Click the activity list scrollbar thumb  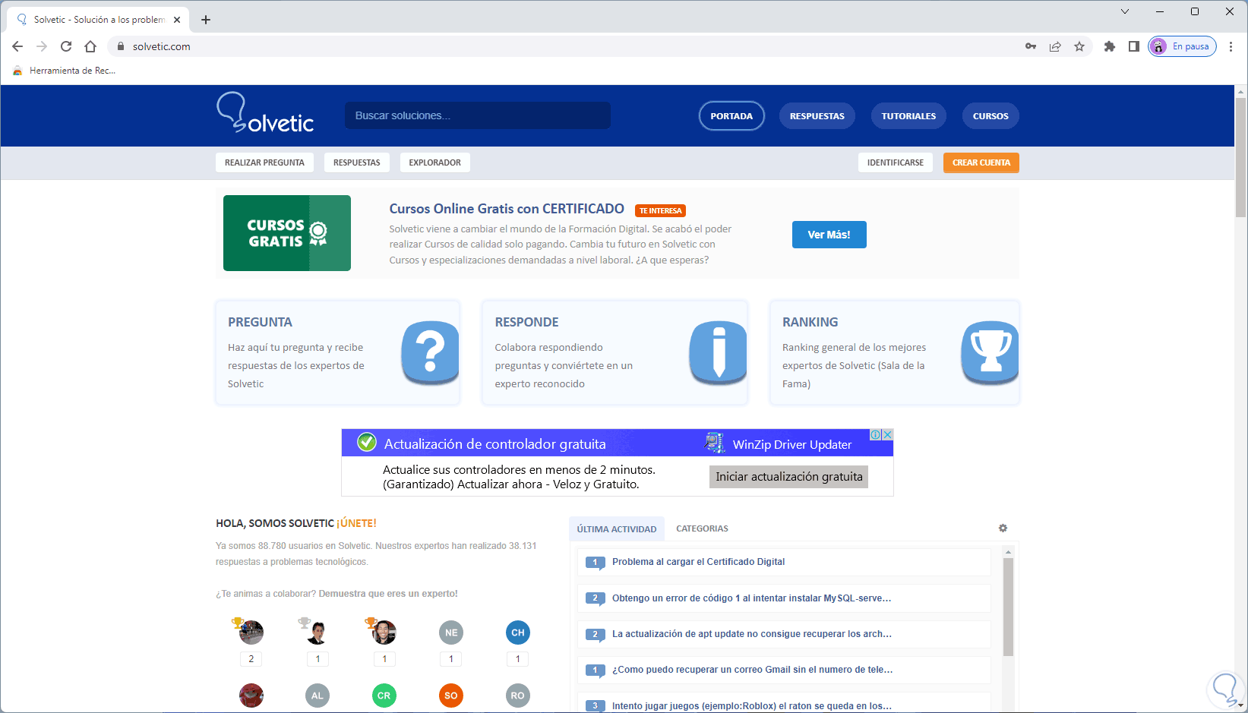click(x=1008, y=607)
